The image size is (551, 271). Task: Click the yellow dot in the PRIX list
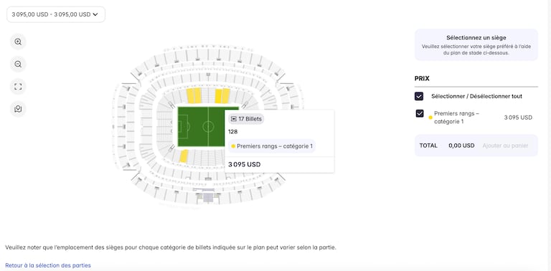[x=430, y=118]
